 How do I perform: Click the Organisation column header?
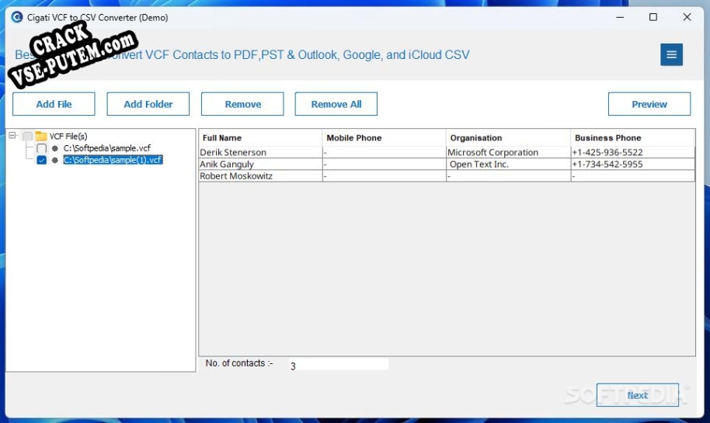click(508, 137)
